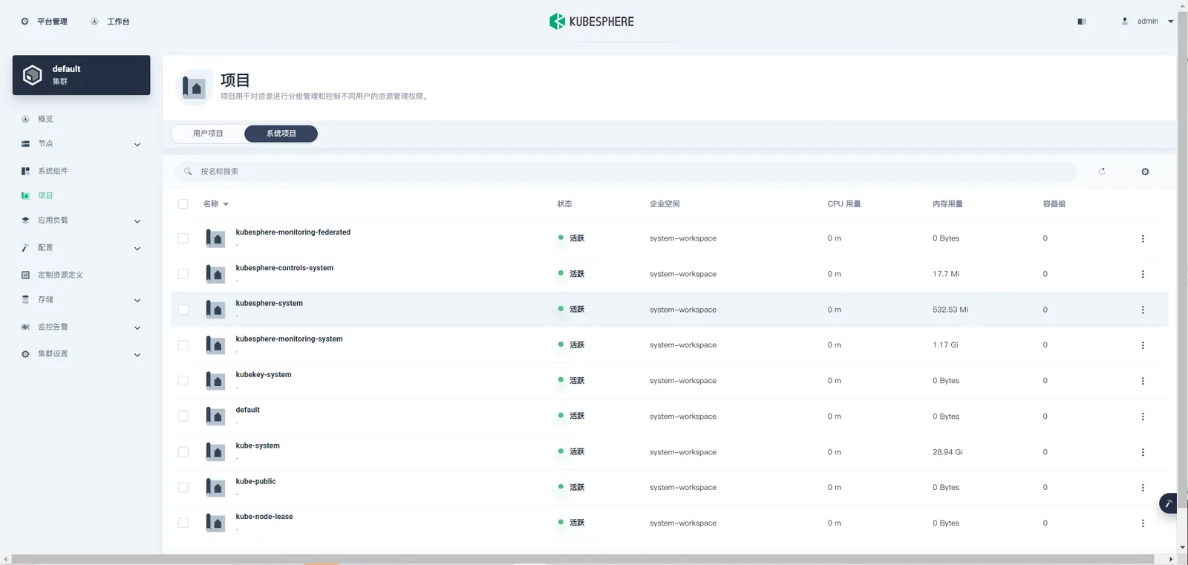Open actions menu for kube-system
The height and width of the screenshot is (565, 1188).
click(x=1143, y=452)
